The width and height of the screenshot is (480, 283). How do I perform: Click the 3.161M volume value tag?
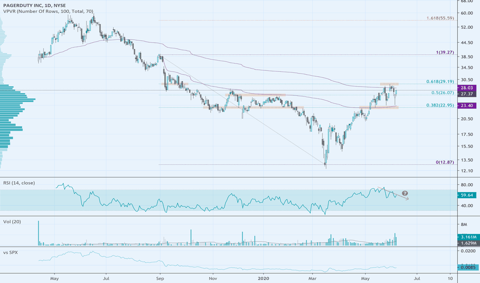(468, 237)
